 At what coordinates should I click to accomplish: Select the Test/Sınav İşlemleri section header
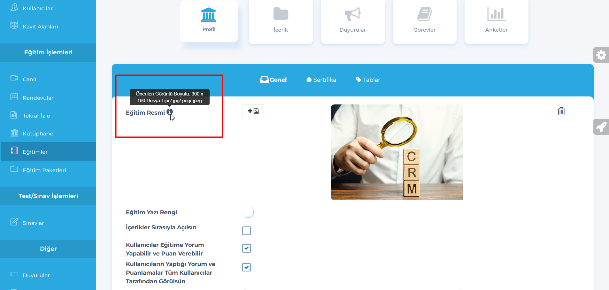pyautogui.click(x=48, y=196)
